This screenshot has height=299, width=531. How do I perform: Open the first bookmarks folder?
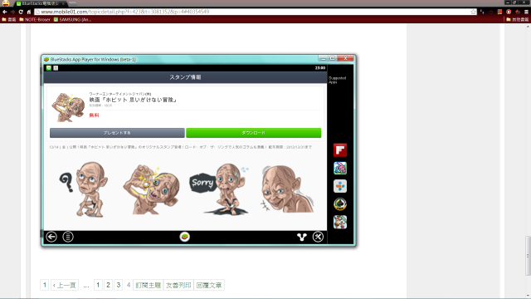click(9, 20)
